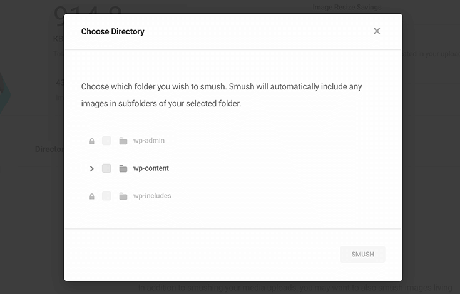Expand the wp-content folder with the chevron
The height and width of the screenshot is (294, 460).
(91, 168)
